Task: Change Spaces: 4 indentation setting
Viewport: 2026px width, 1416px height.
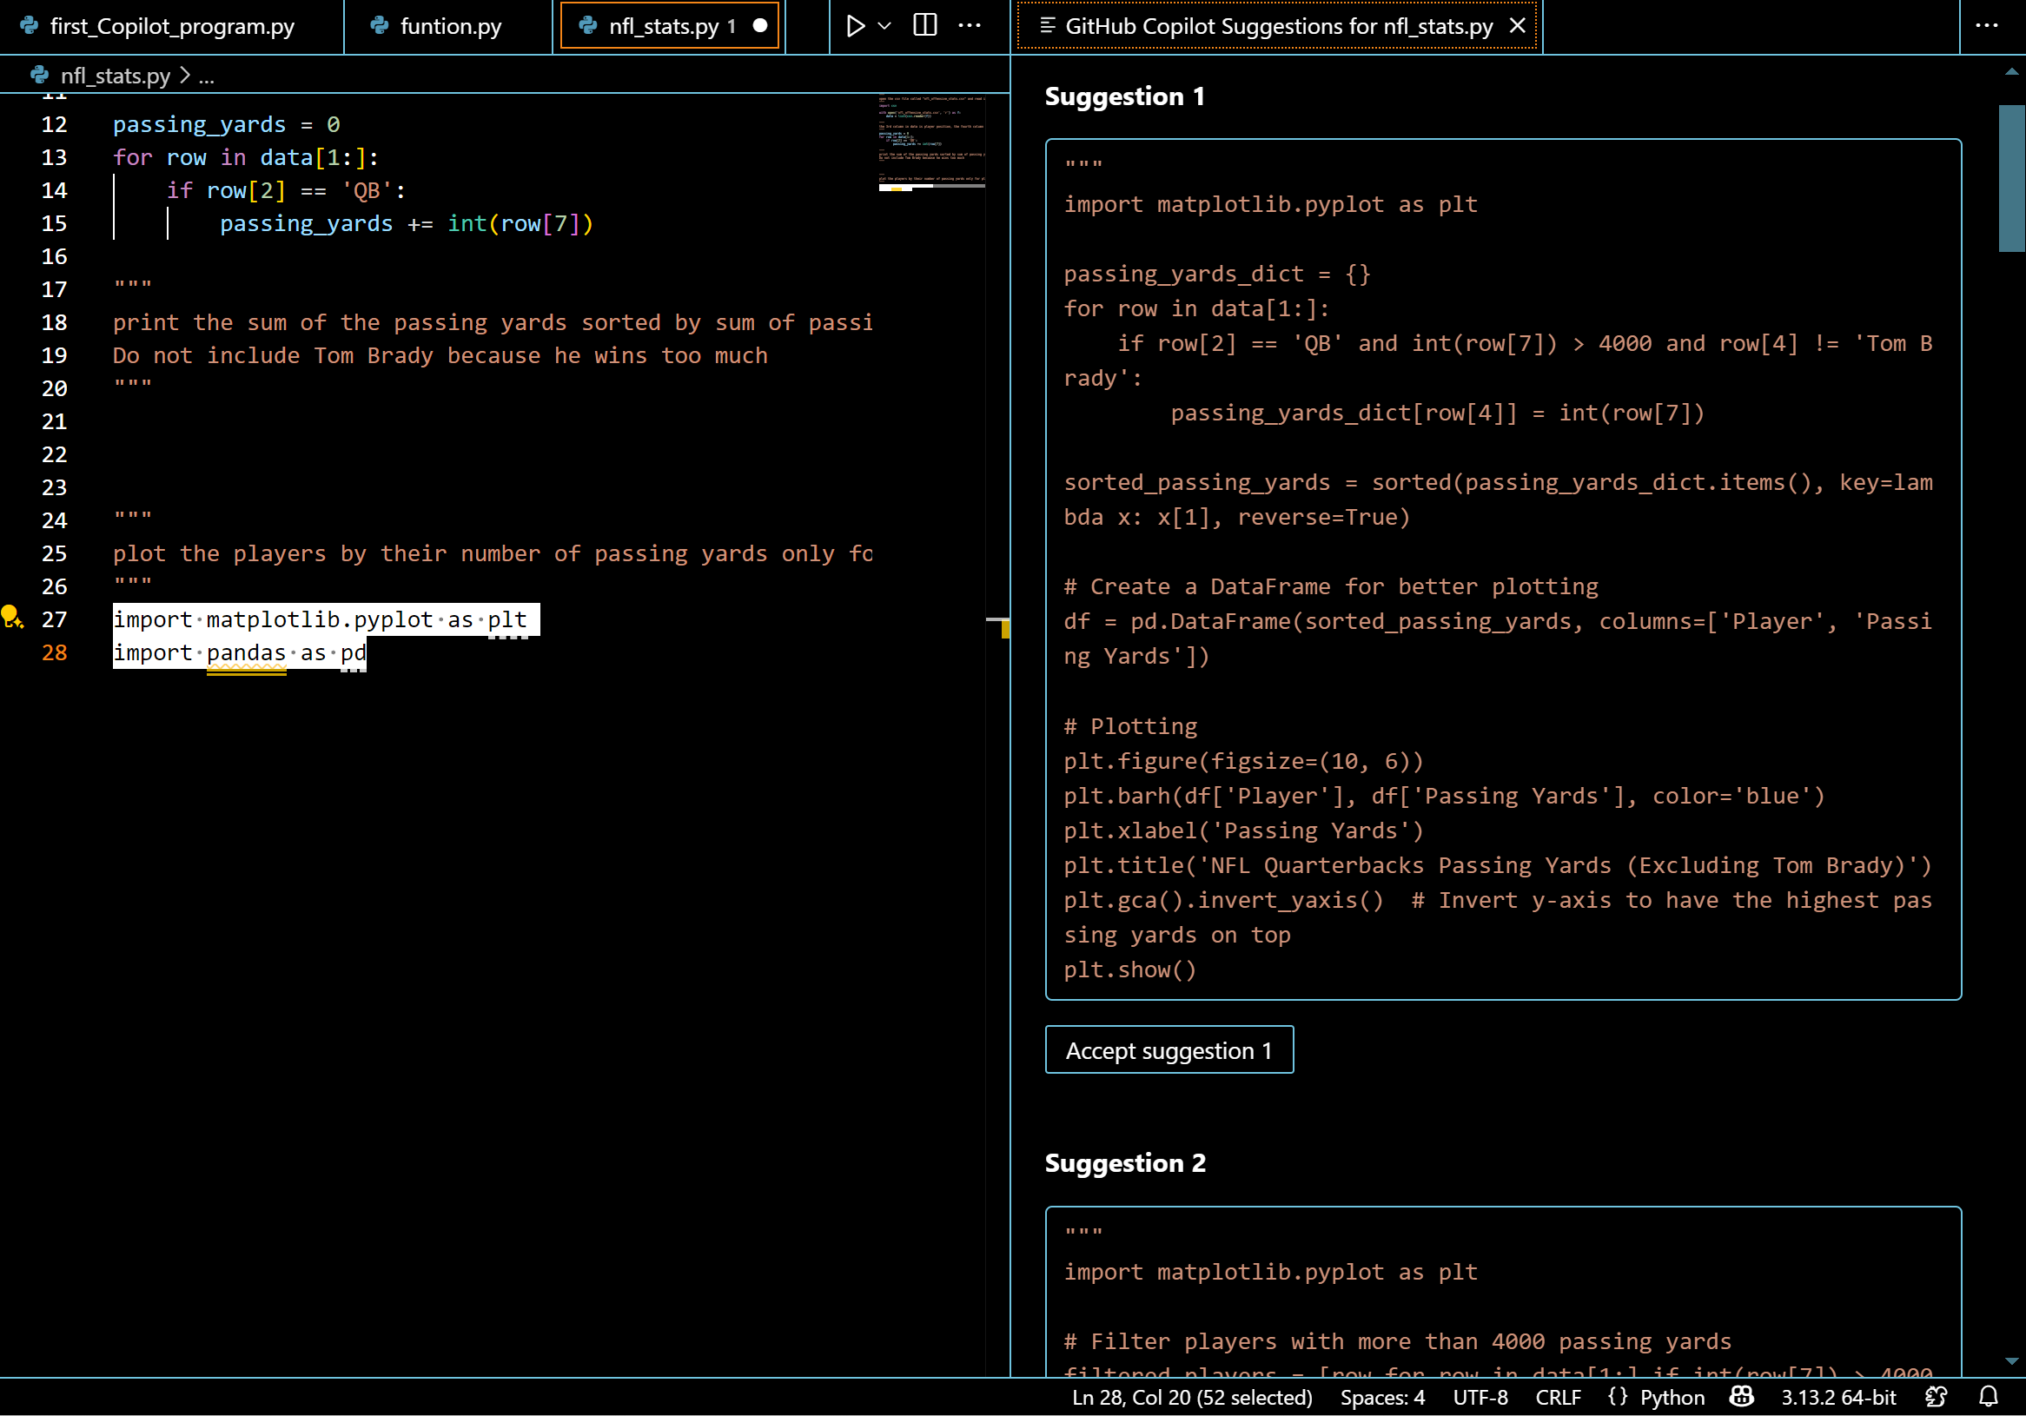Action: pos(1382,1397)
